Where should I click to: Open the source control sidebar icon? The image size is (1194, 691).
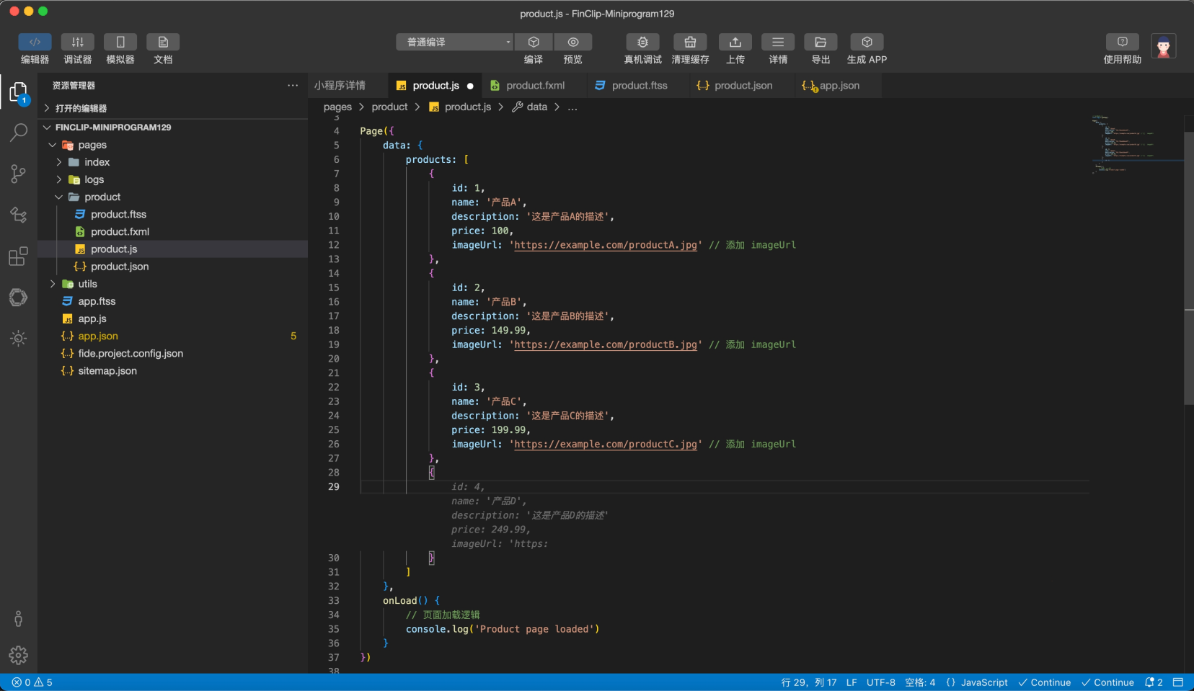[x=19, y=174]
